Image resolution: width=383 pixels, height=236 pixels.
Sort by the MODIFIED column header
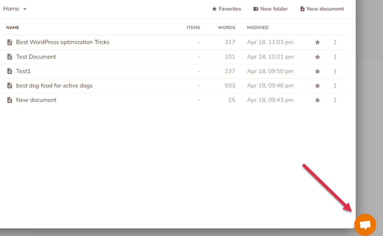pyautogui.click(x=258, y=28)
